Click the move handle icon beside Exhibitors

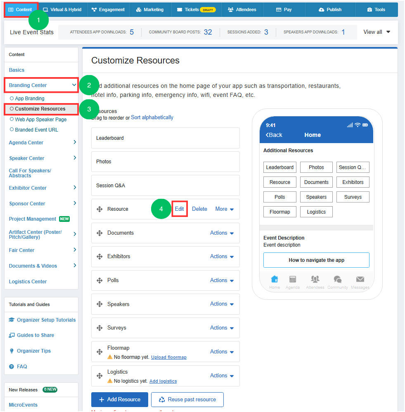(99, 257)
